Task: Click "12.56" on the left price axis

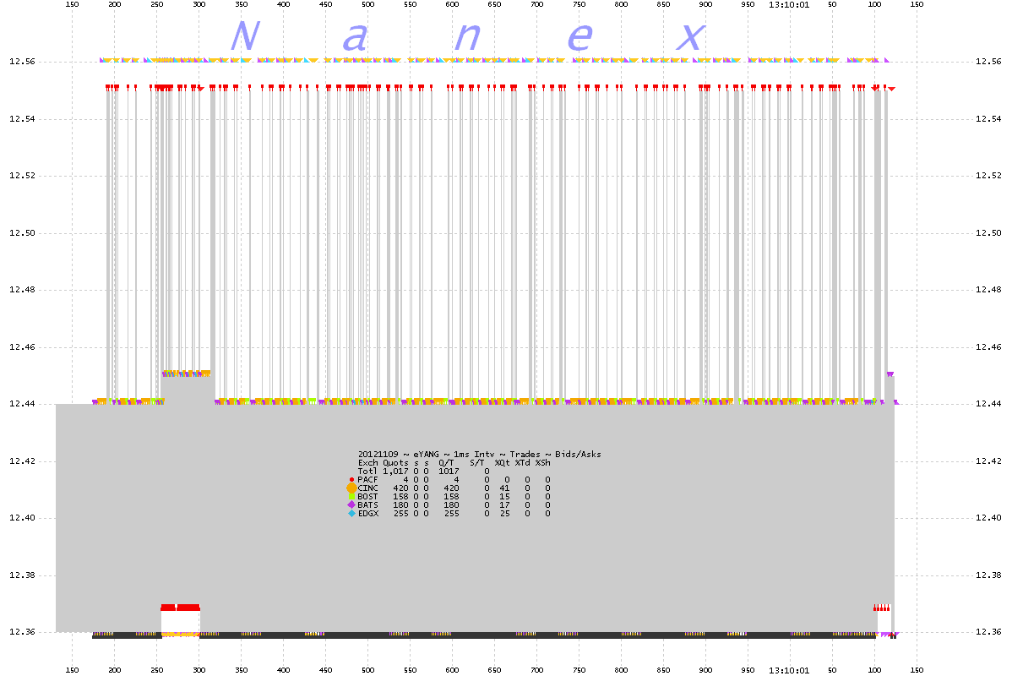Action: (22, 62)
